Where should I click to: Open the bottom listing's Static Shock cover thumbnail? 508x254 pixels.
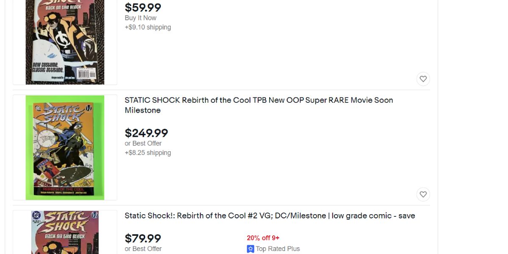coord(65,232)
